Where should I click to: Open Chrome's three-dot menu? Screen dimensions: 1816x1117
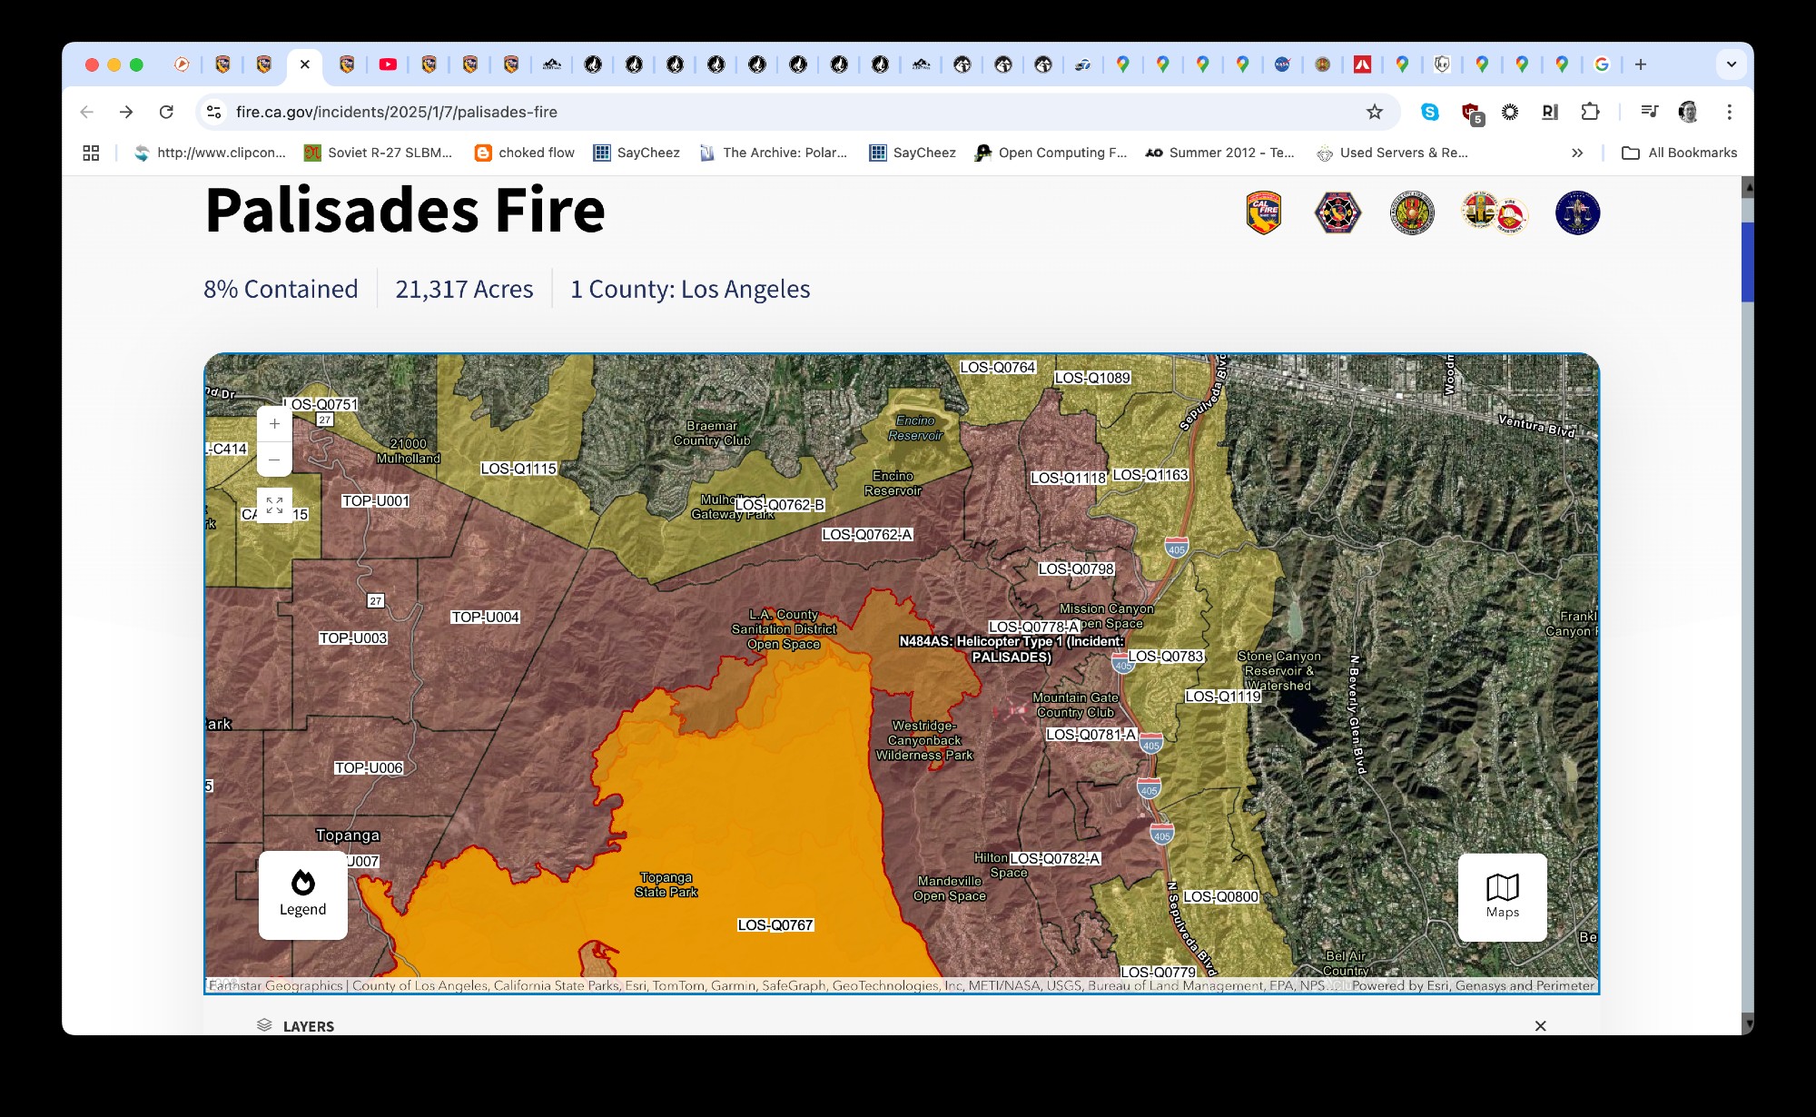coord(1729,112)
